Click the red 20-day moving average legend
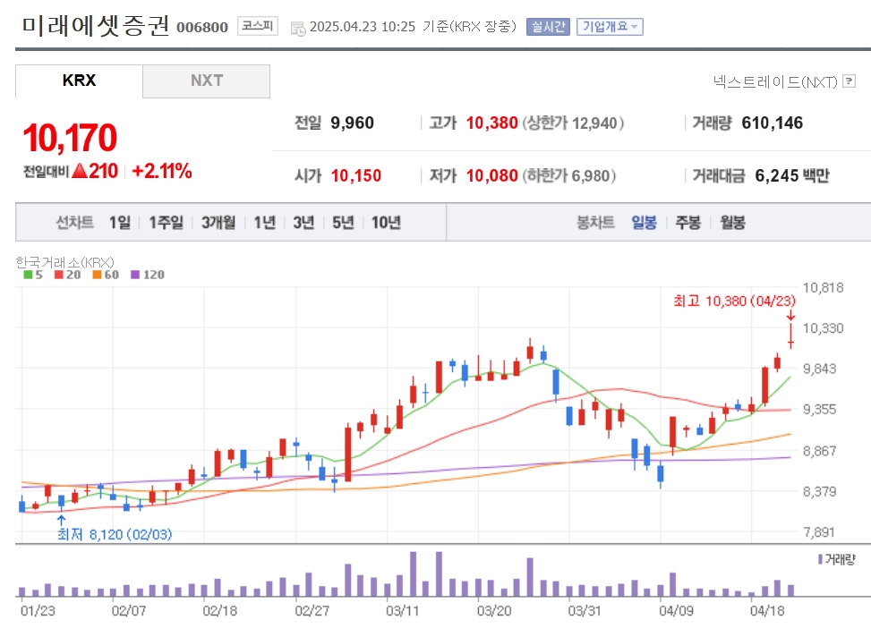871x637 pixels. [x=68, y=275]
